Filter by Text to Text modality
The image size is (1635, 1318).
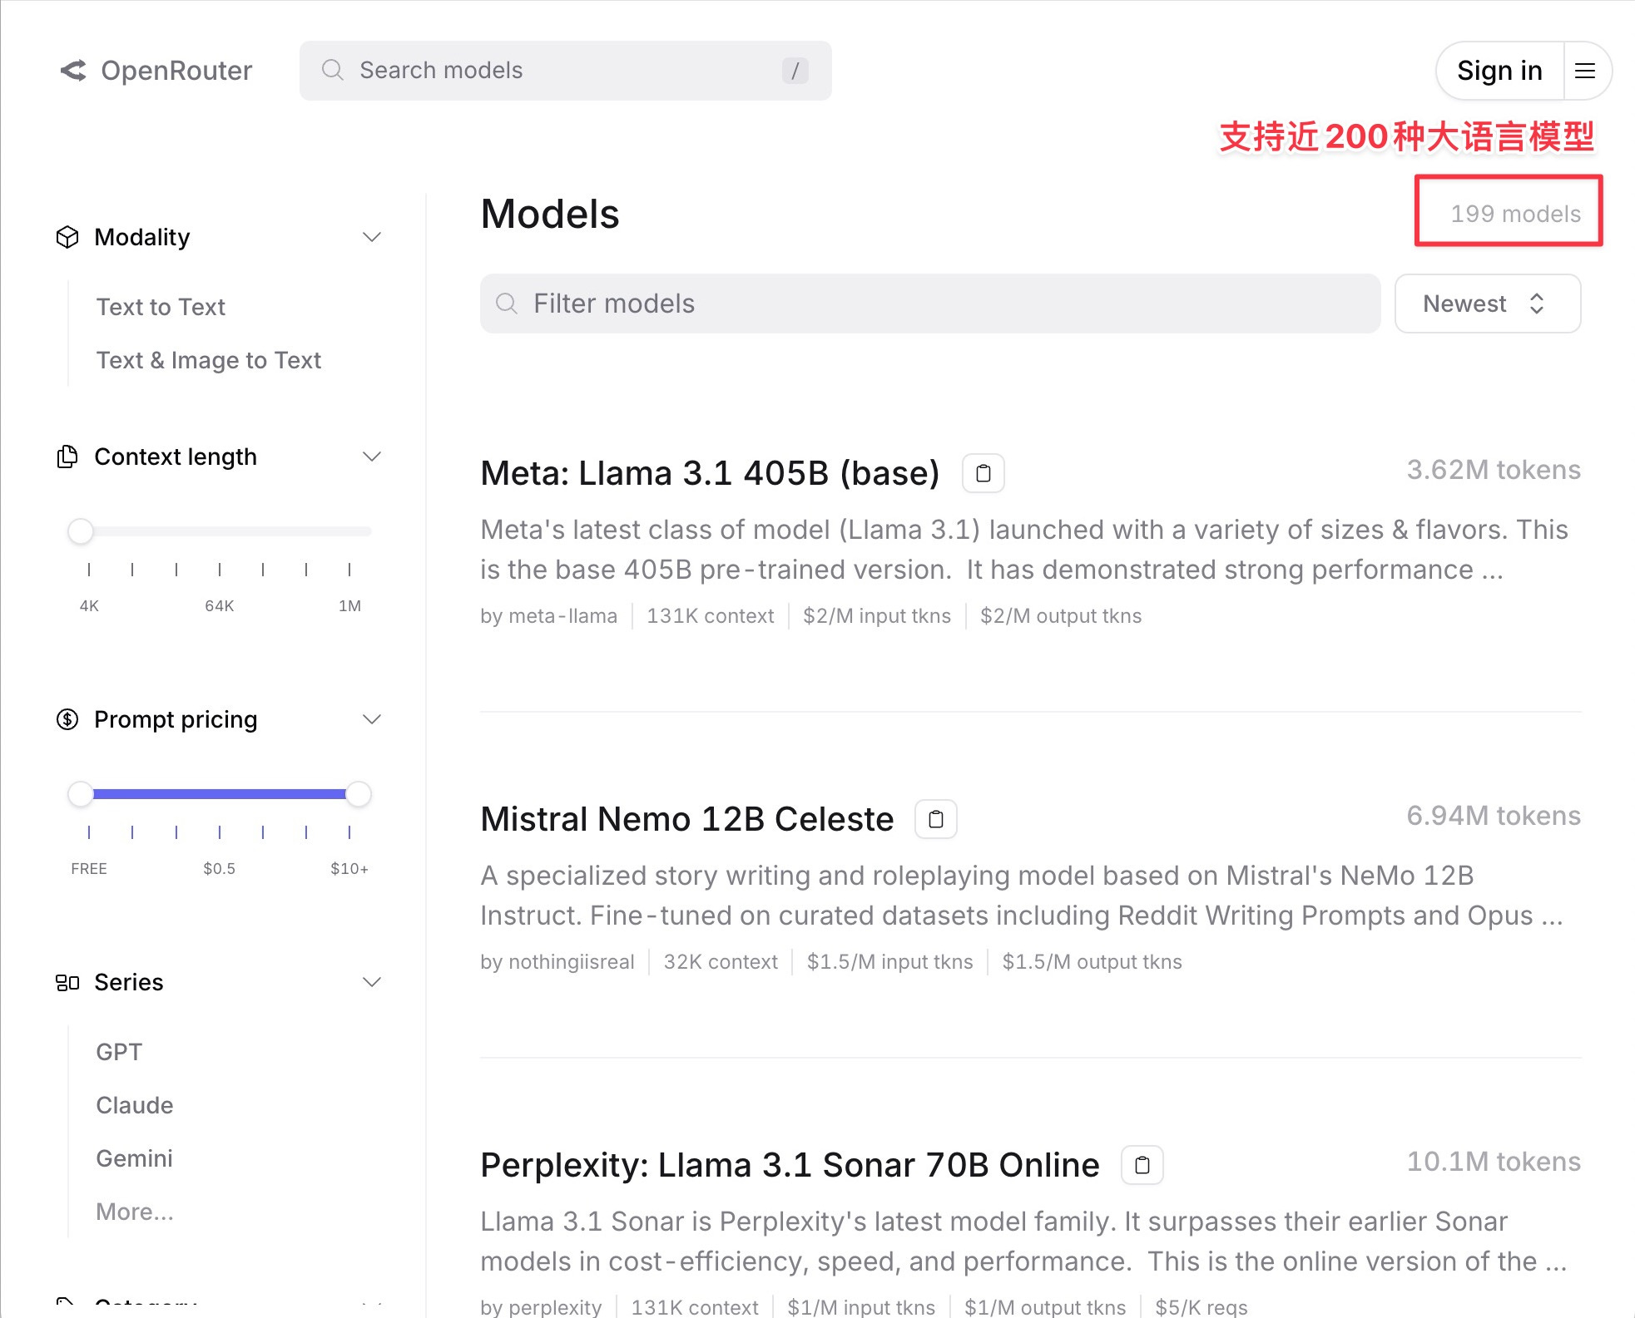coord(161,307)
